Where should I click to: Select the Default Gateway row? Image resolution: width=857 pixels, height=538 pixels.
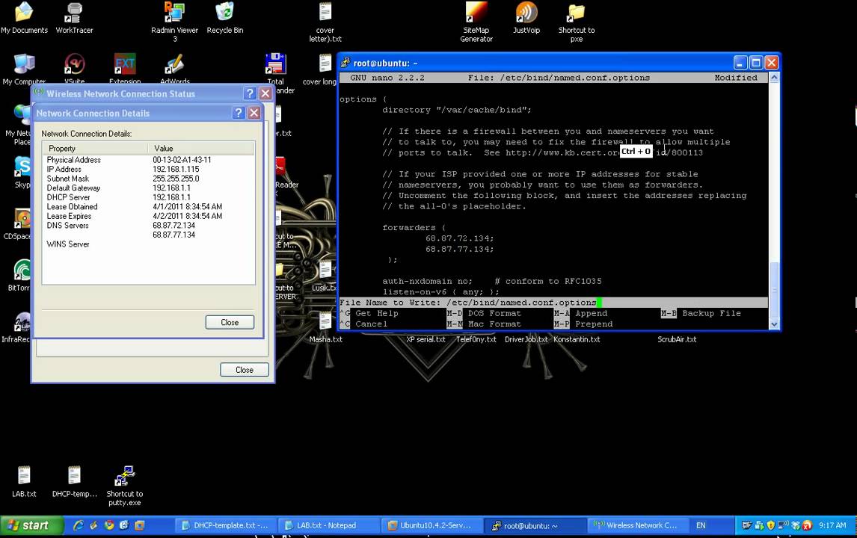[148, 188]
